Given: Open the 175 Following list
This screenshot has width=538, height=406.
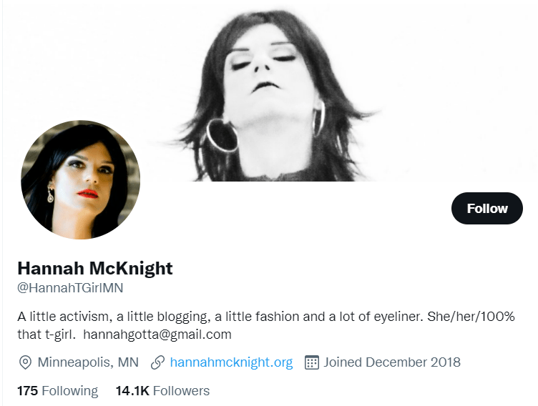Looking at the screenshot, I should (57, 391).
